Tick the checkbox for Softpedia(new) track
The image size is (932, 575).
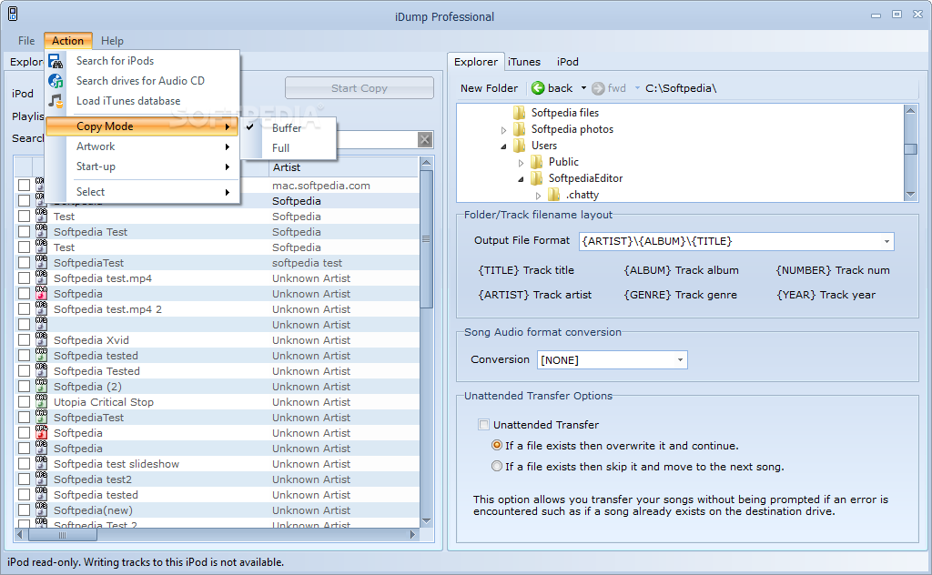click(x=24, y=509)
